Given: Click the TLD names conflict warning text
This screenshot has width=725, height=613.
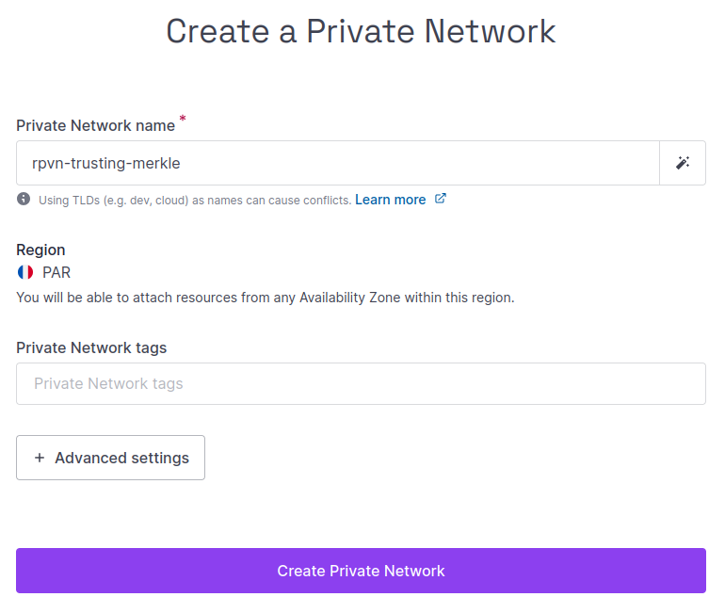Looking at the screenshot, I should coord(194,200).
